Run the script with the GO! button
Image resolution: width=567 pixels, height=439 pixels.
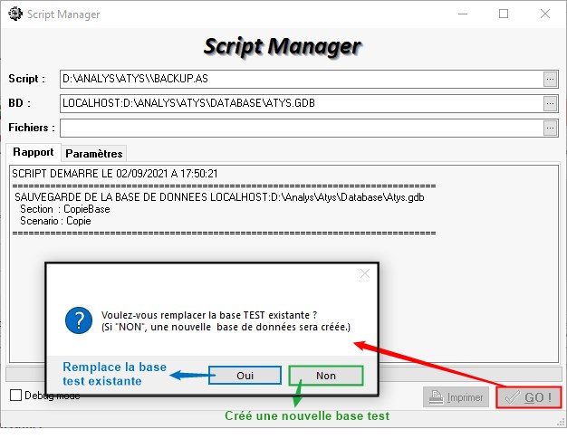click(528, 397)
